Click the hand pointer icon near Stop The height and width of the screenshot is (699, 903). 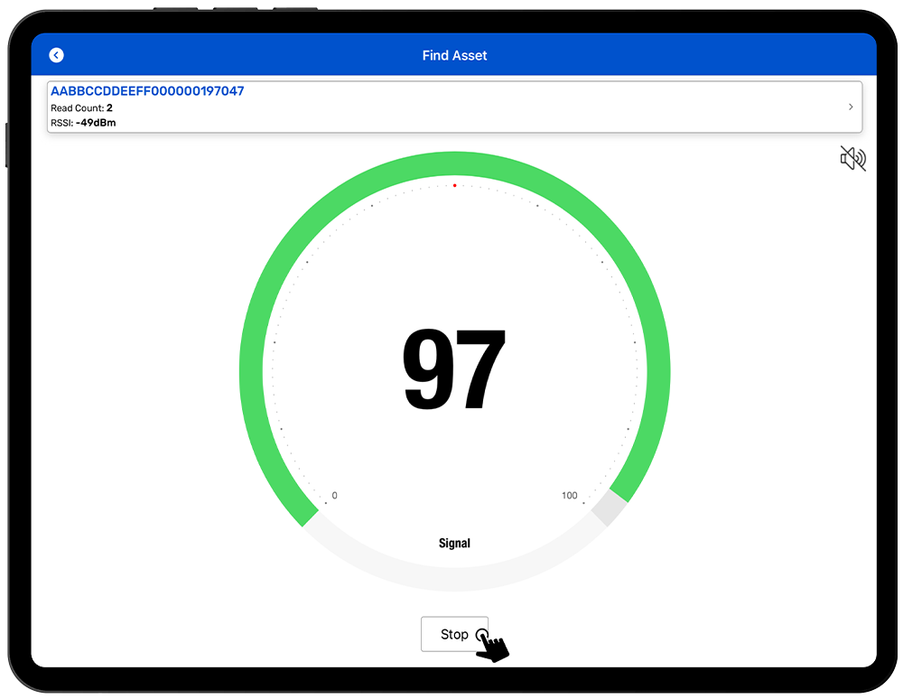point(492,647)
